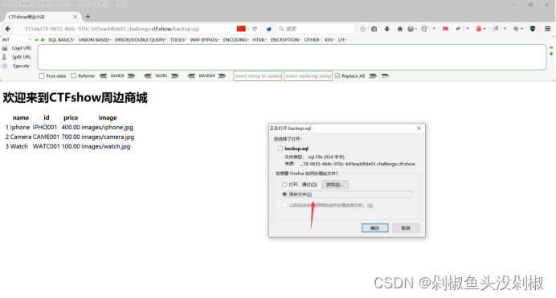Click the browser search box

316,29
